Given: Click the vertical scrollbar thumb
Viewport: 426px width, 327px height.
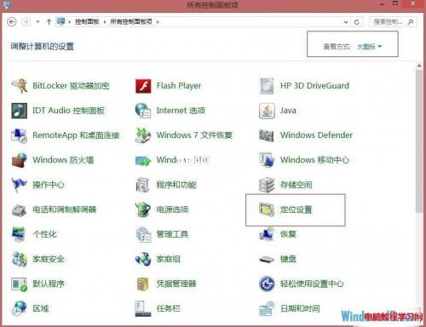Looking at the screenshot, I should (419, 141).
